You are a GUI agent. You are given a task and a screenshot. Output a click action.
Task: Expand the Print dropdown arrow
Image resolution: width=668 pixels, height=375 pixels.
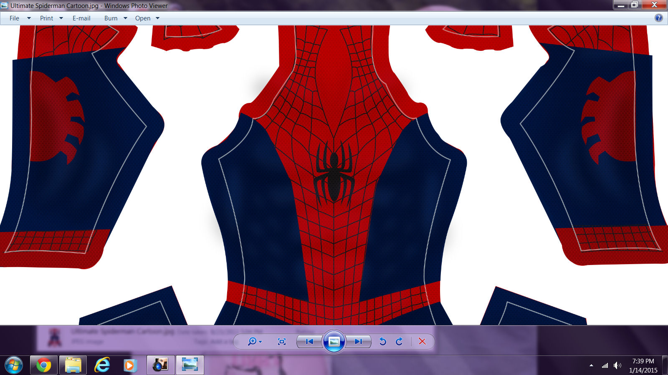point(61,18)
